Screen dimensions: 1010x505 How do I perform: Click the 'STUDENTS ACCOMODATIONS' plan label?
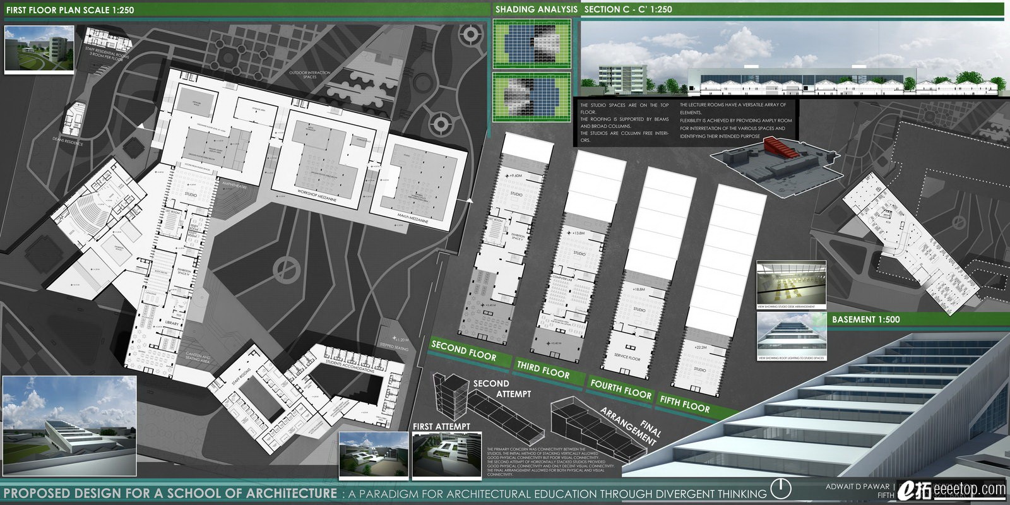[x=350, y=366]
